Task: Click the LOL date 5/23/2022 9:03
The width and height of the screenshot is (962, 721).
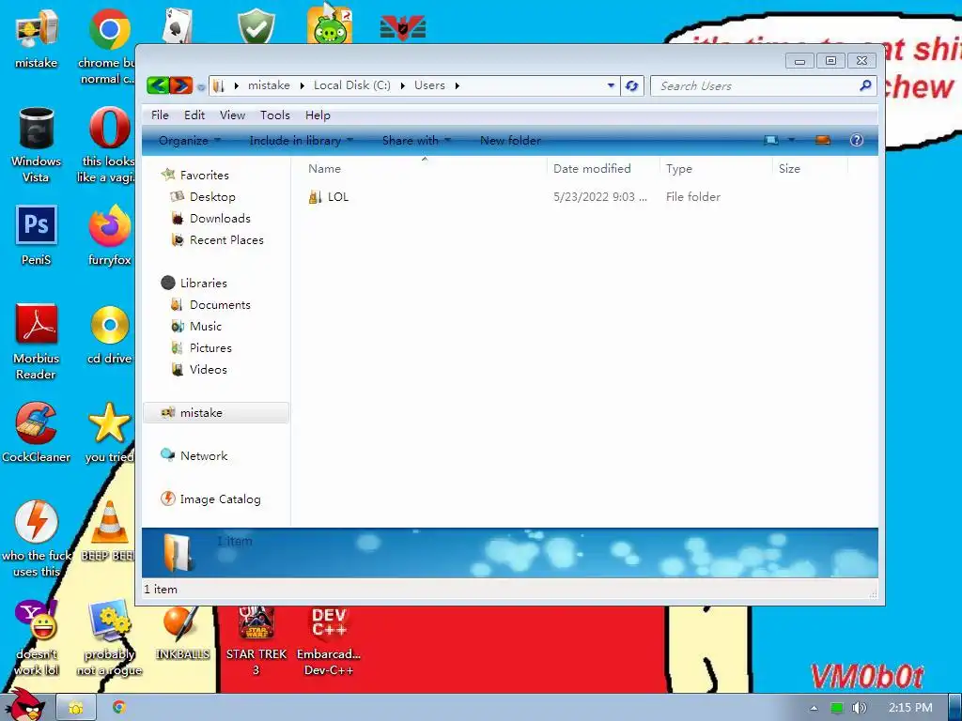Action: pyautogui.click(x=599, y=197)
